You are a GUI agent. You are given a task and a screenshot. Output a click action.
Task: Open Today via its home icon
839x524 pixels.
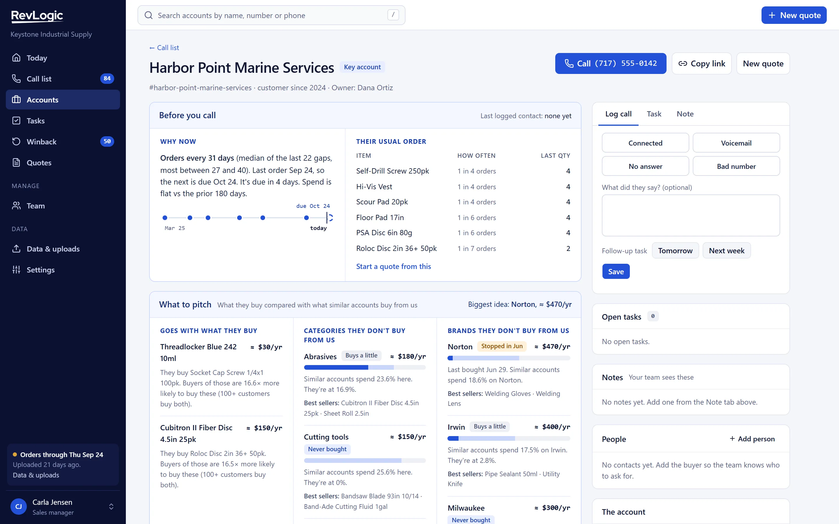[16, 58]
